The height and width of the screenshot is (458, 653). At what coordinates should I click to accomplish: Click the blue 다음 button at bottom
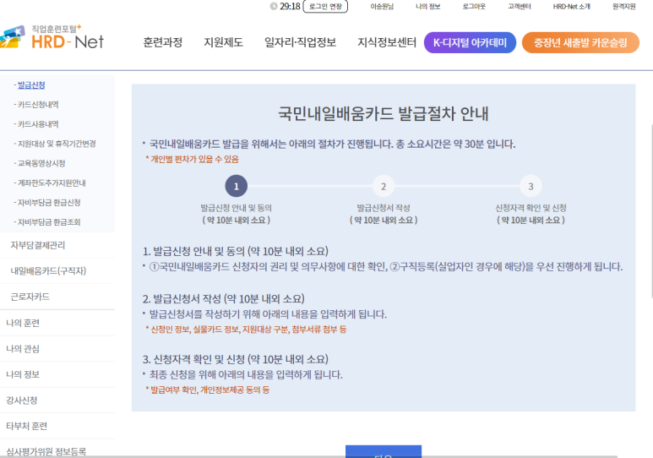click(x=384, y=452)
